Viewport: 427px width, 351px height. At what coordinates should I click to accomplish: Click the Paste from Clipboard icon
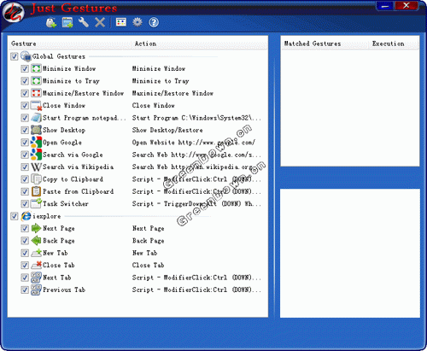pyautogui.click(x=36, y=191)
